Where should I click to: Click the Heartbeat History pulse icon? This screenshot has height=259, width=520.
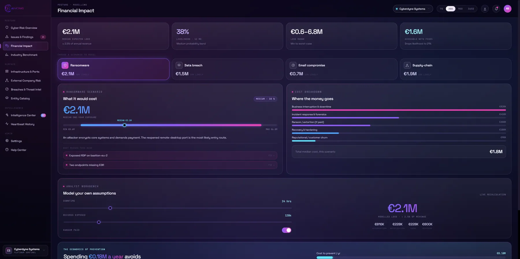coord(7,124)
